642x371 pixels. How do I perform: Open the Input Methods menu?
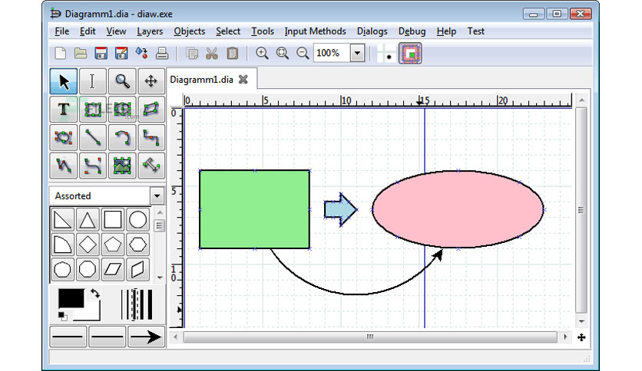coord(316,31)
